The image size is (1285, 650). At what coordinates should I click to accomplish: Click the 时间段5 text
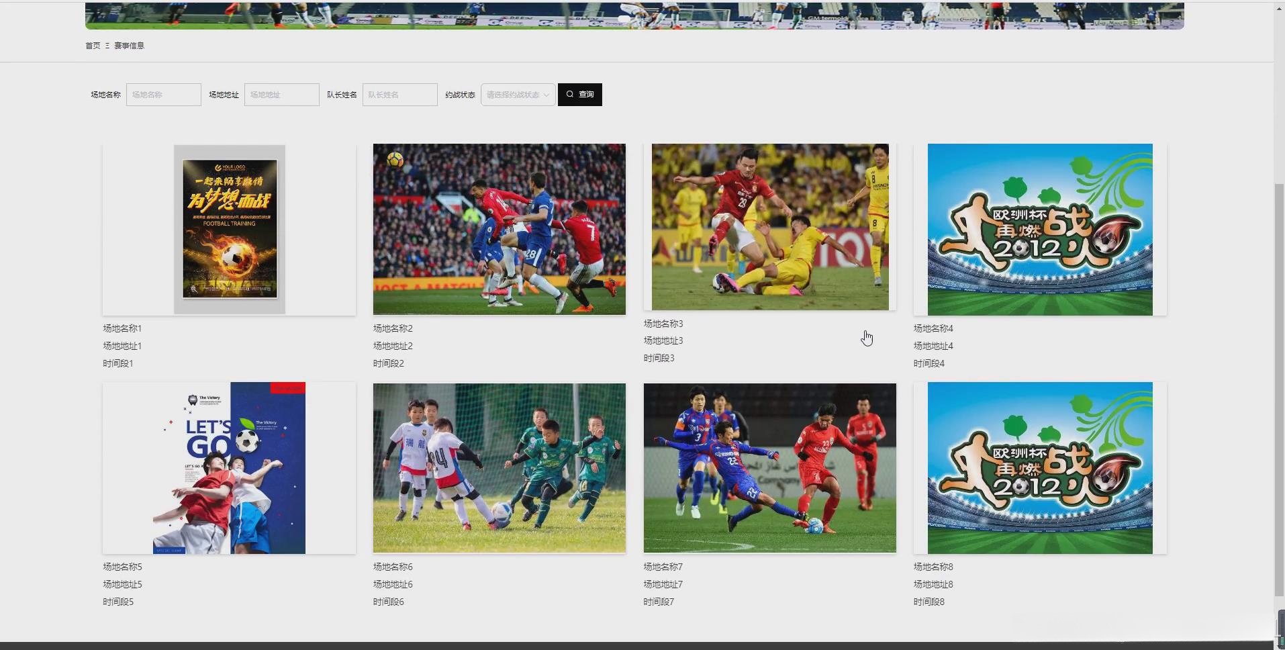118,602
